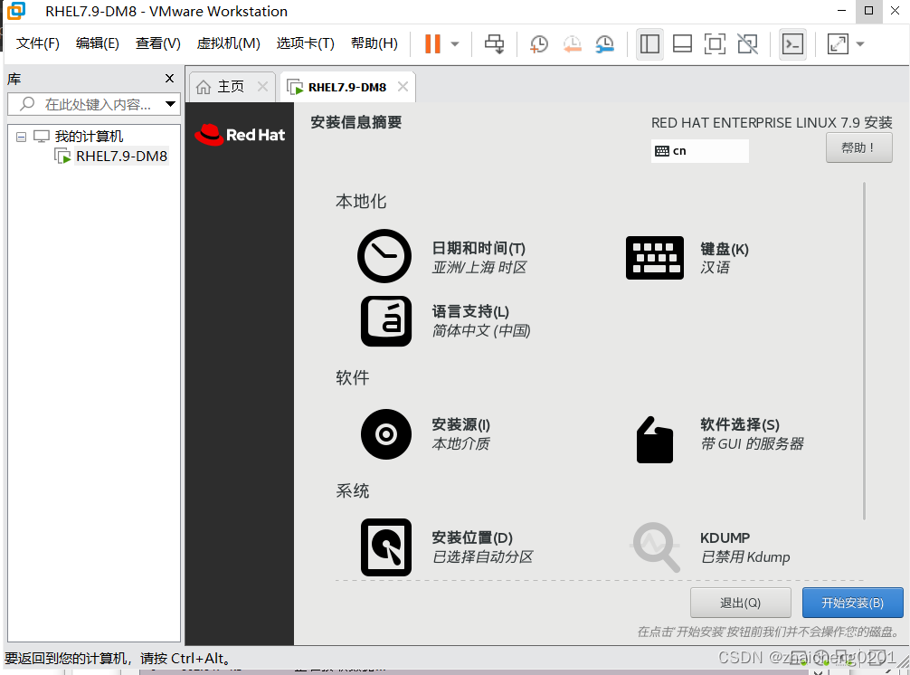Click the 汉语 keyboard layout text

click(x=715, y=268)
